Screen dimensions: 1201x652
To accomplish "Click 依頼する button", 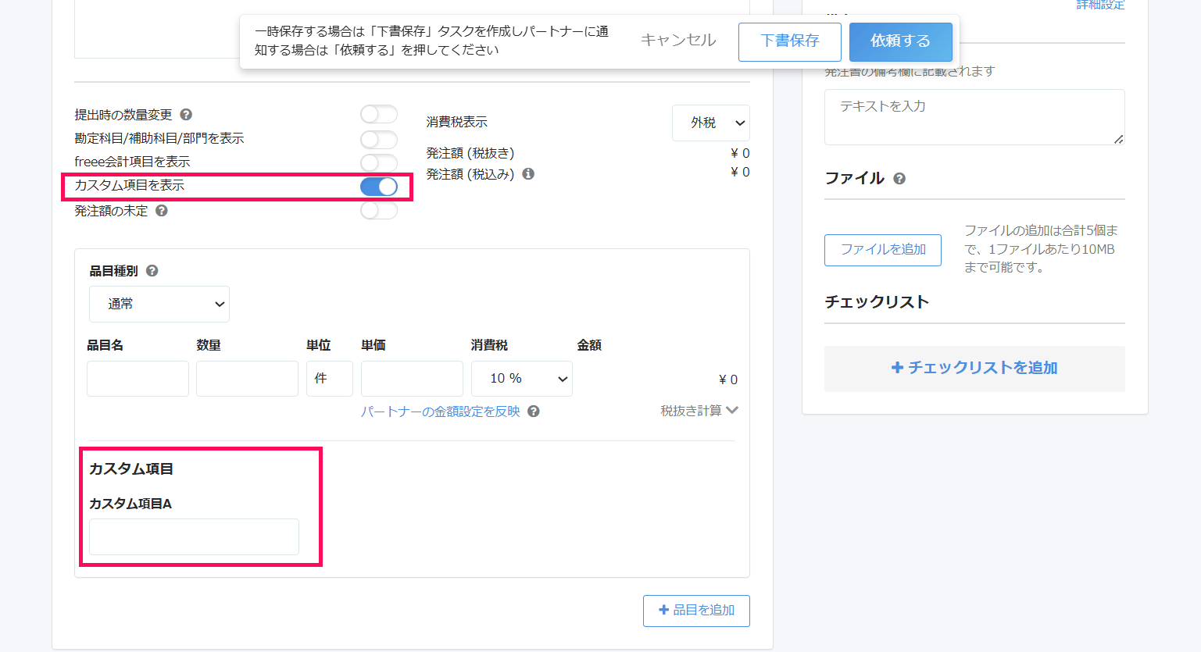I will (x=901, y=41).
